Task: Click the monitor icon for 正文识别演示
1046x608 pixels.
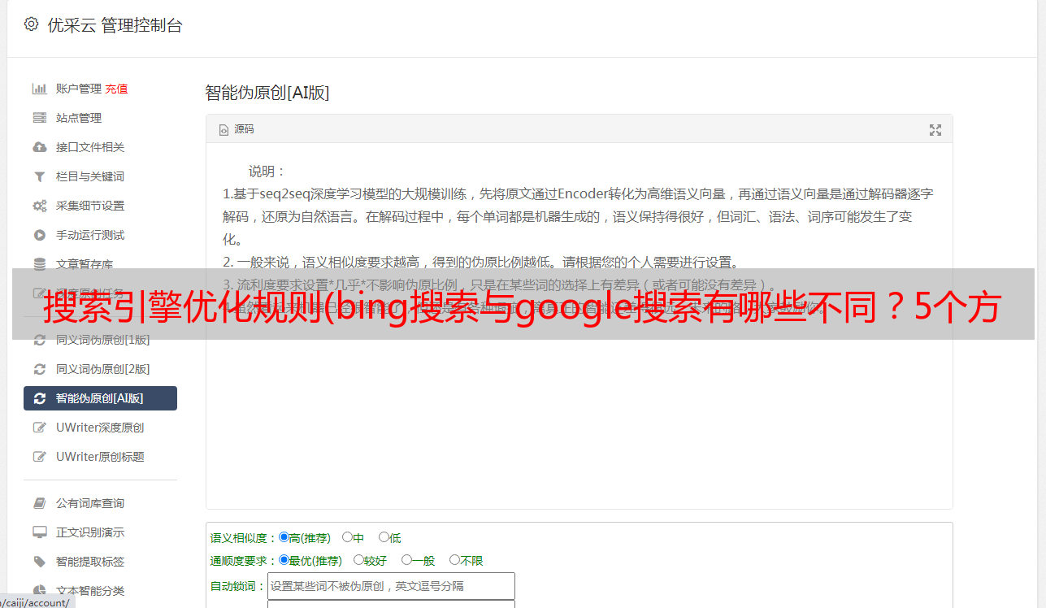Action: (x=39, y=532)
